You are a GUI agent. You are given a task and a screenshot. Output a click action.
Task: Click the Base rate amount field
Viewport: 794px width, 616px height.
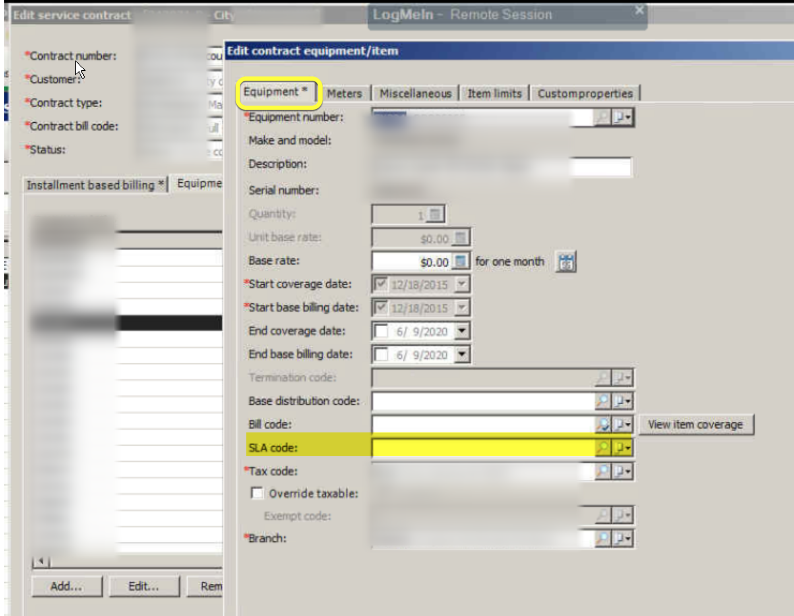point(412,261)
